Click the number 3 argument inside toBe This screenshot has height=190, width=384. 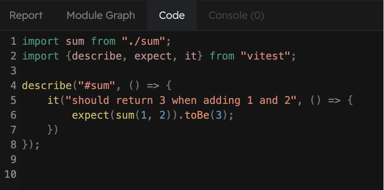[218, 115]
